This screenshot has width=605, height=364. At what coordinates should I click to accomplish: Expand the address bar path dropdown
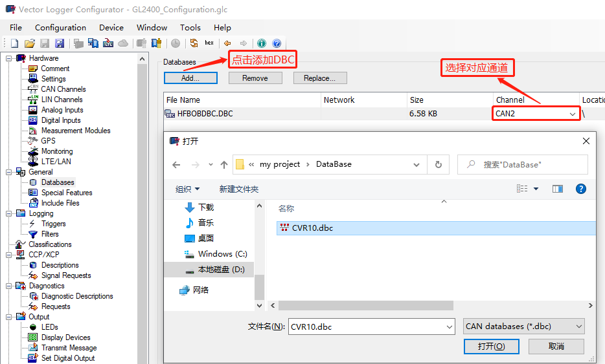[417, 165]
